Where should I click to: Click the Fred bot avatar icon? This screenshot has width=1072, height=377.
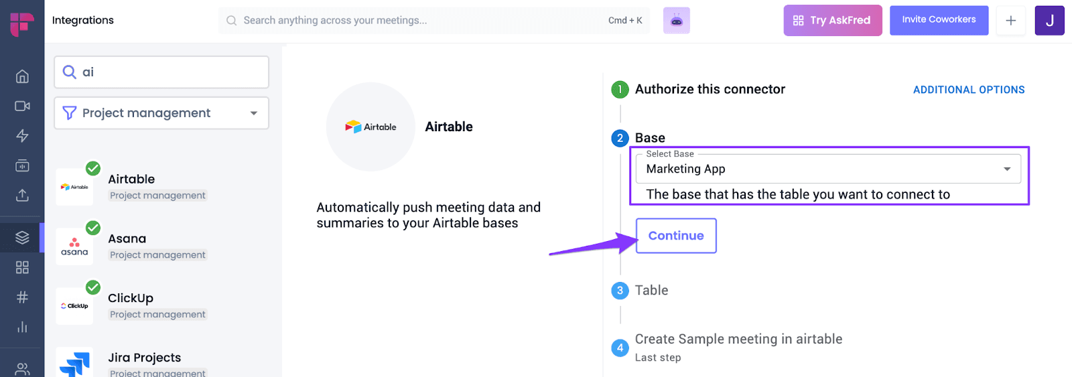pyautogui.click(x=677, y=21)
